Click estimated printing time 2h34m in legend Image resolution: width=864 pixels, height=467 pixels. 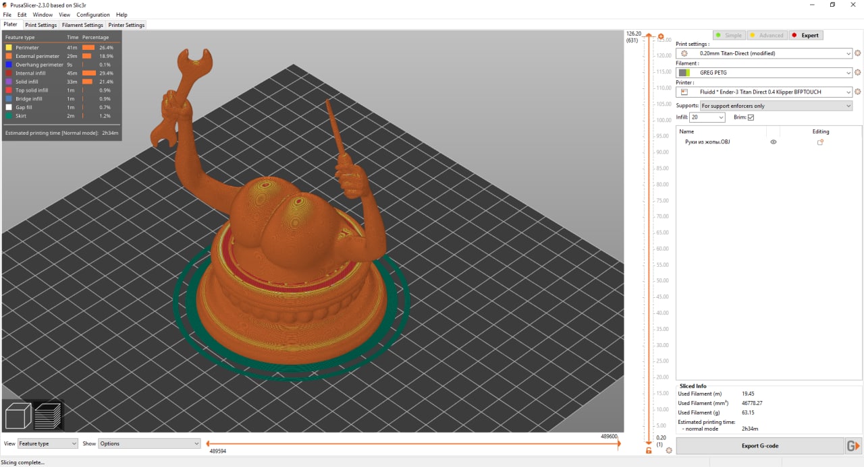(110, 133)
